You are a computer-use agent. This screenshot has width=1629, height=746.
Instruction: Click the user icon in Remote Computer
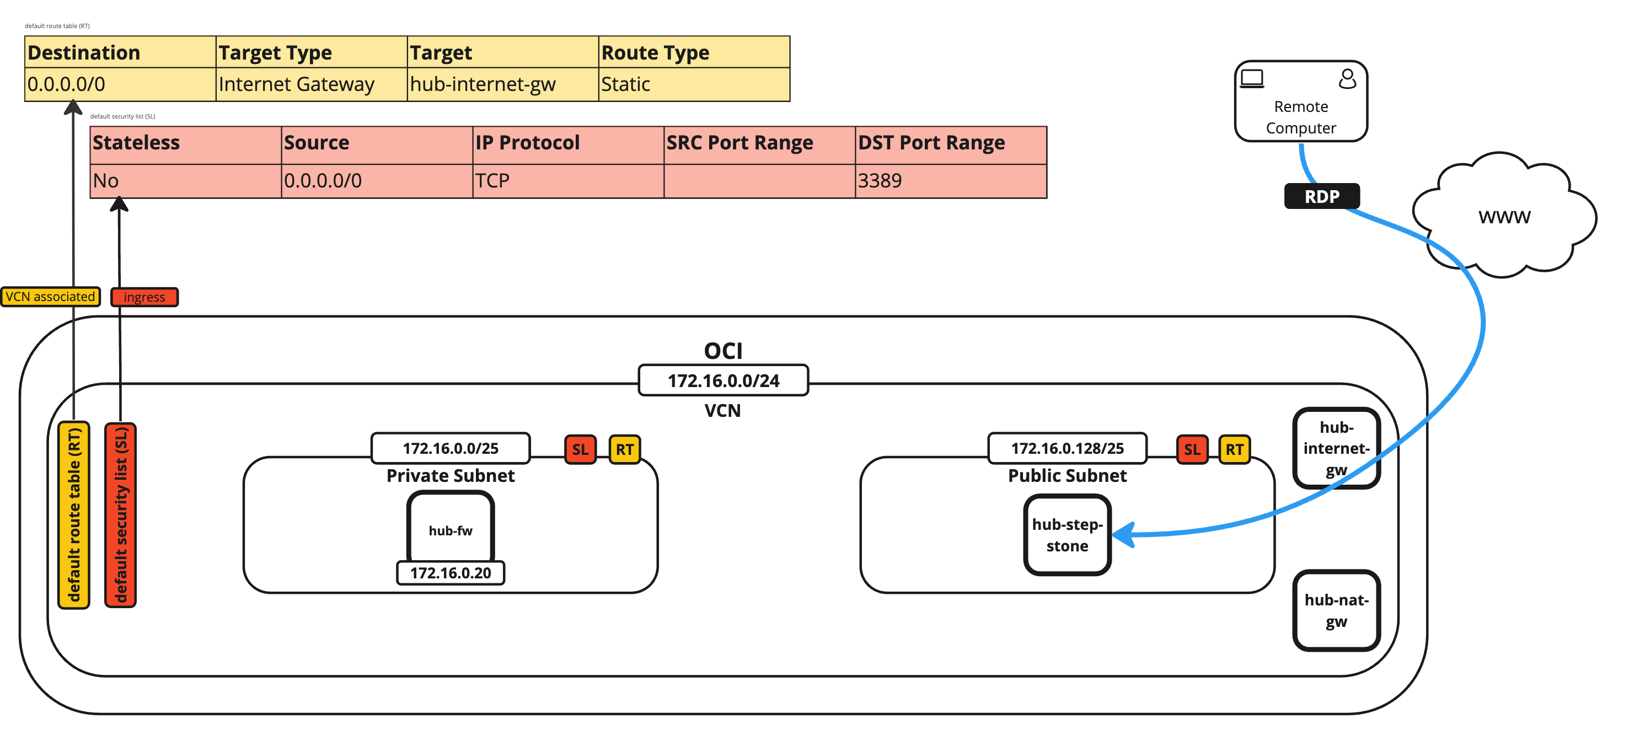click(1347, 79)
